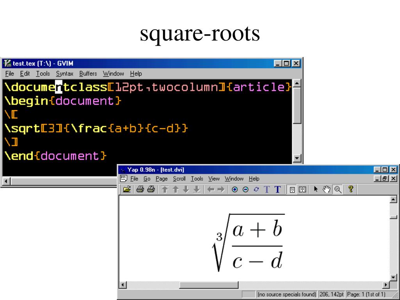Click 'Page: 1 (1st of 1)' status entry
The image size is (400, 300).
tap(366, 295)
